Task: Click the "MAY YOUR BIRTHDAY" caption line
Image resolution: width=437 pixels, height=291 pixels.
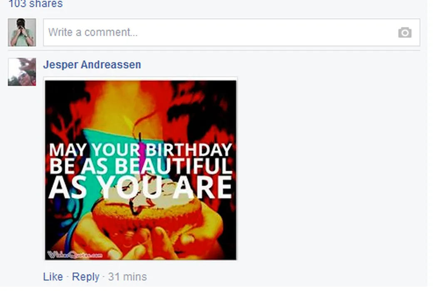Action: pyautogui.click(x=140, y=150)
